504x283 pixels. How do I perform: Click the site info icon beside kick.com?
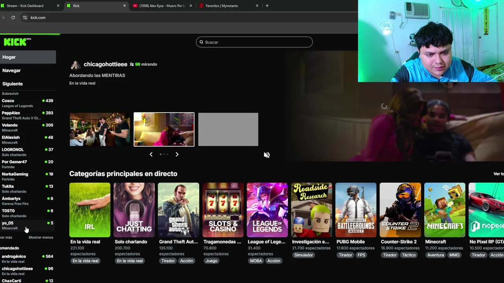[25, 17]
